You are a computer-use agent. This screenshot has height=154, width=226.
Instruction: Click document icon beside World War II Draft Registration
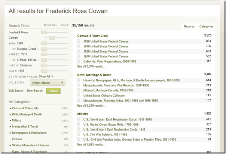point(79,129)
